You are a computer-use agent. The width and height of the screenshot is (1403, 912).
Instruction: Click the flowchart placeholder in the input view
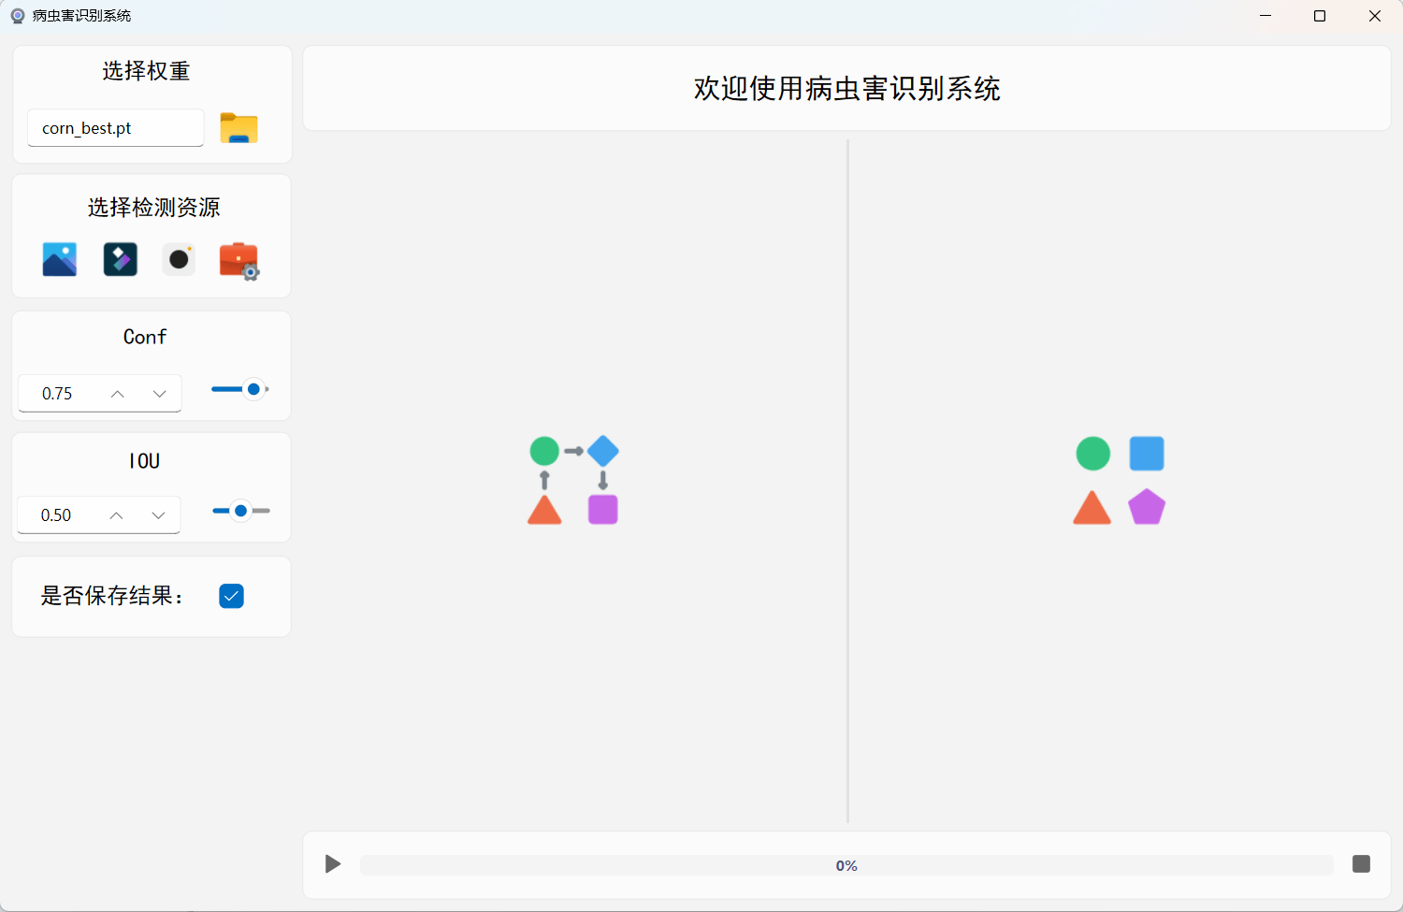tap(573, 480)
